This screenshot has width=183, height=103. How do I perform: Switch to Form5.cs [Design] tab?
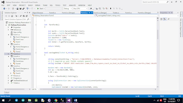[x=100, y=13]
